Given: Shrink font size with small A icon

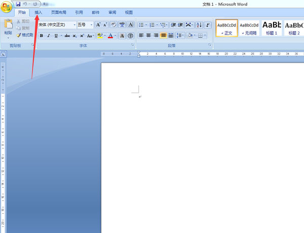Looking at the screenshot, I should (105, 25).
